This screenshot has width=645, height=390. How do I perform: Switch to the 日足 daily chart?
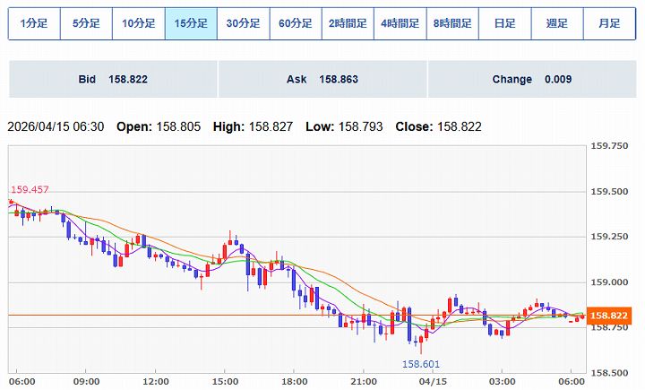point(504,23)
